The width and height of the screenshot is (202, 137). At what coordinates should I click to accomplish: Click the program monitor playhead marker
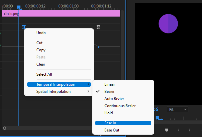[x=158, y=118]
